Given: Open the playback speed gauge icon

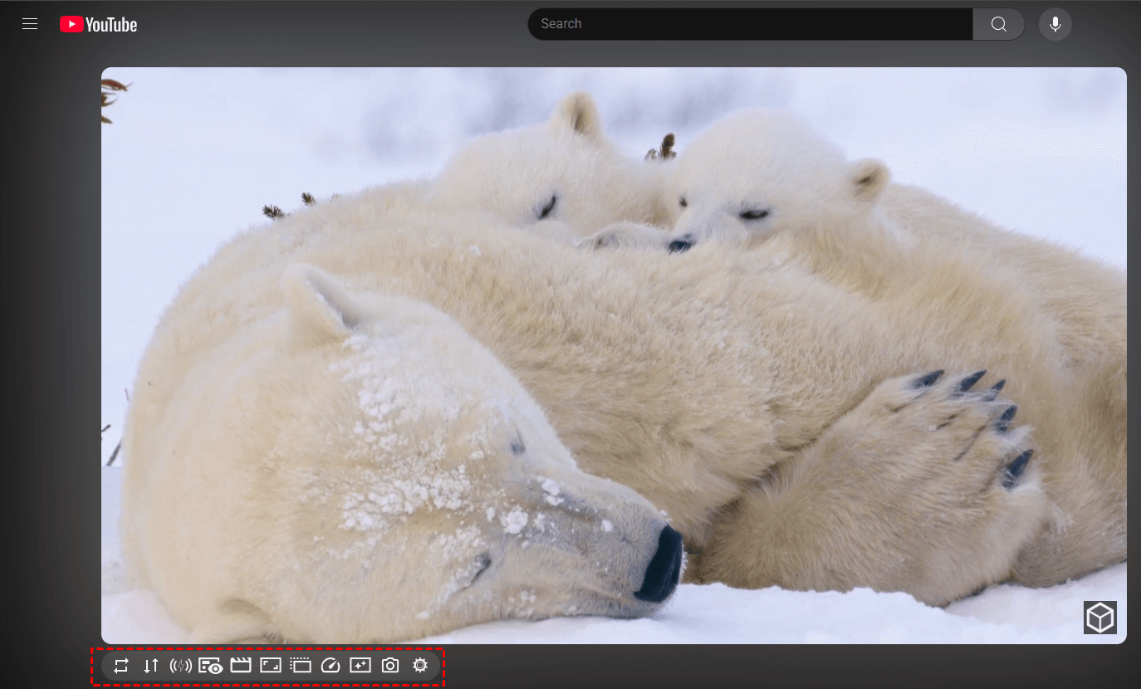Looking at the screenshot, I should coord(331,665).
